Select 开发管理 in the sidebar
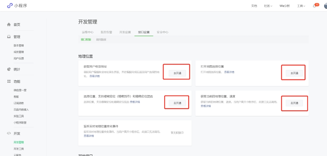This screenshot has width=327, height=156. (x=19, y=142)
